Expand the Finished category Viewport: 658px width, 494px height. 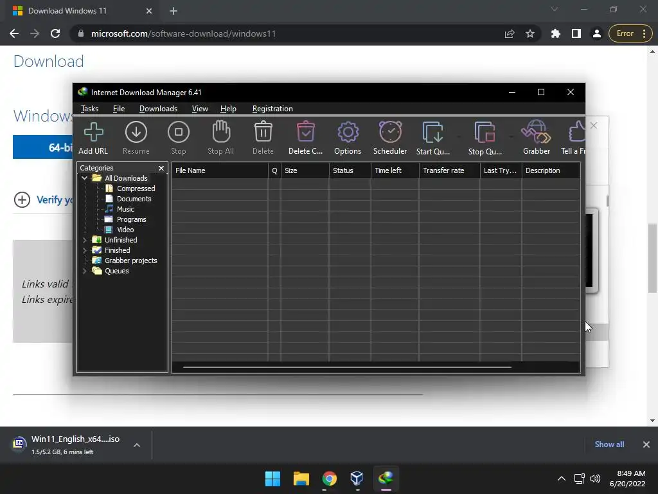(x=84, y=250)
